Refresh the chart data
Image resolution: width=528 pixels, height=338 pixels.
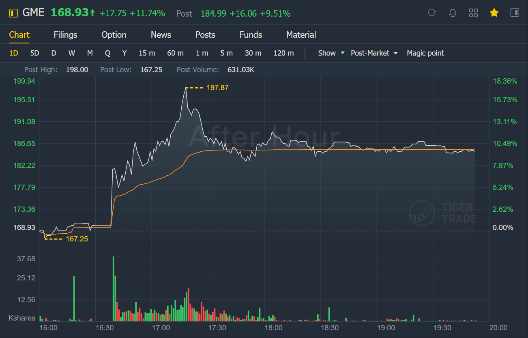click(x=432, y=13)
